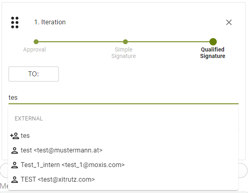Select the Simple Signature step dot
The width and height of the screenshot is (248, 193).
pyautogui.click(x=125, y=42)
